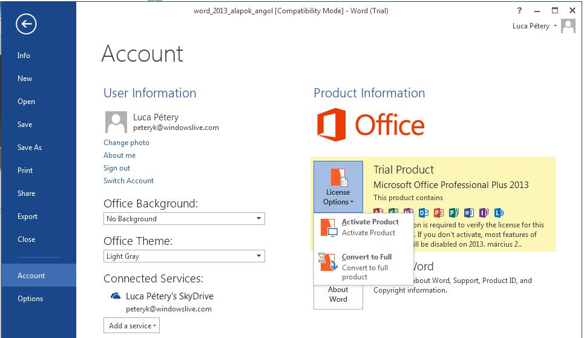Click Microsoft Office Professional Plus 2013 text
Viewport: 584px width, 338px height.
pyautogui.click(x=451, y=185)
